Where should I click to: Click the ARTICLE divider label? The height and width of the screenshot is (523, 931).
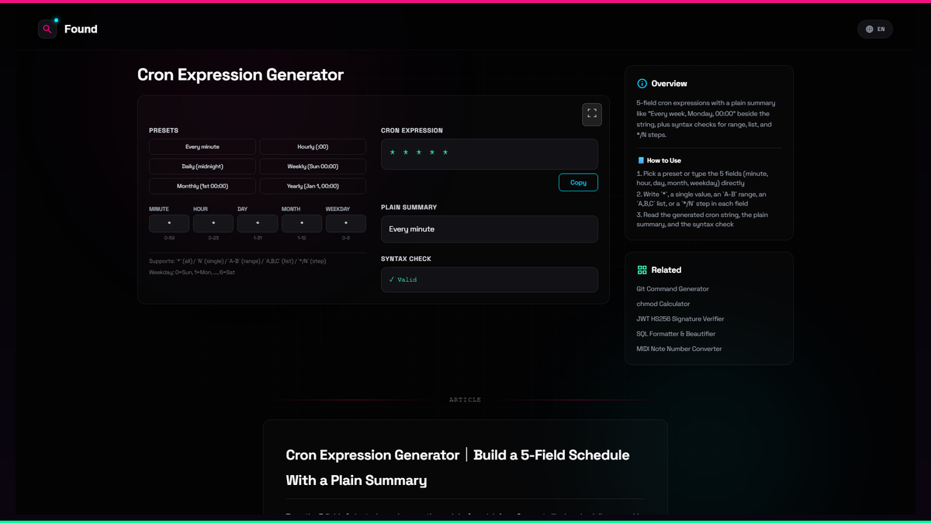coord(465,400)
